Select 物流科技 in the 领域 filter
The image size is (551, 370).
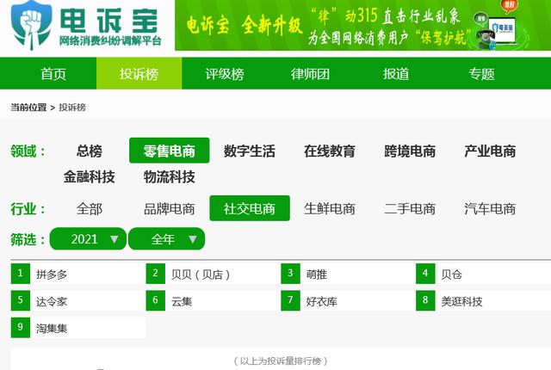(x=170, y=176)
